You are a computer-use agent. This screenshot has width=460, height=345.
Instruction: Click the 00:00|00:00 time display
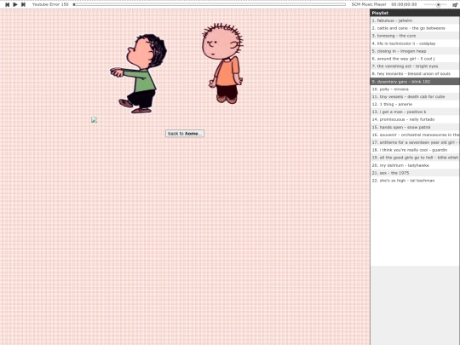(x=404, y=4)
